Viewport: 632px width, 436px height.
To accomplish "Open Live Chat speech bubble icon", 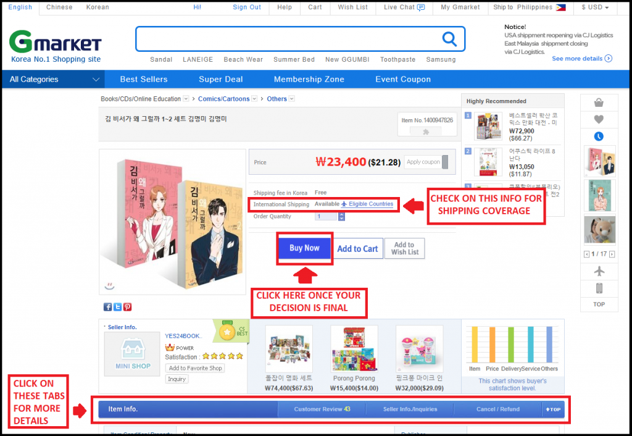I will [x=421, y=7].
